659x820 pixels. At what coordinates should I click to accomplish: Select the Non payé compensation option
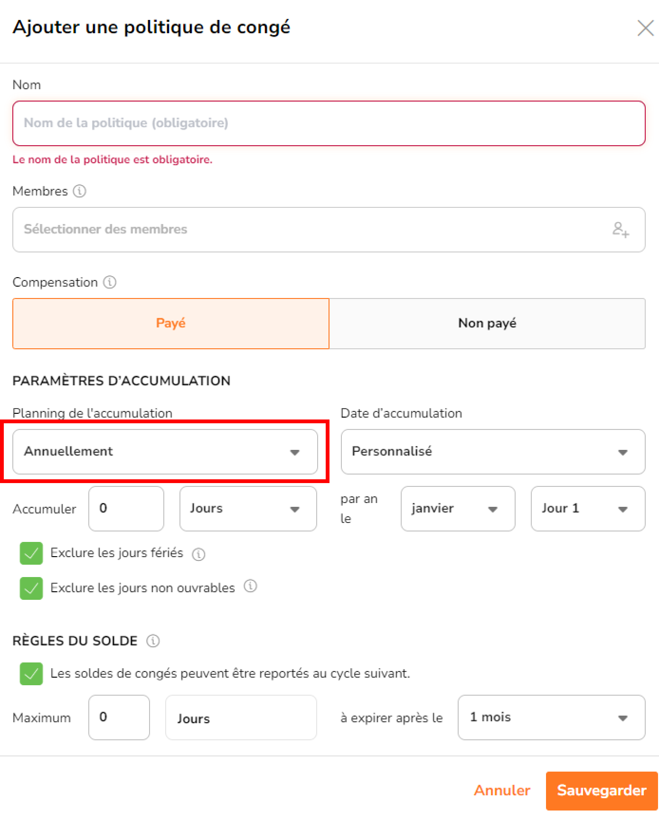tap(487, 324)
